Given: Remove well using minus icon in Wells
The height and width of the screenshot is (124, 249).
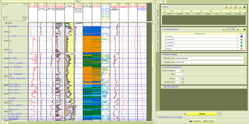Looking at the screenshot, I should coord(231,7).
